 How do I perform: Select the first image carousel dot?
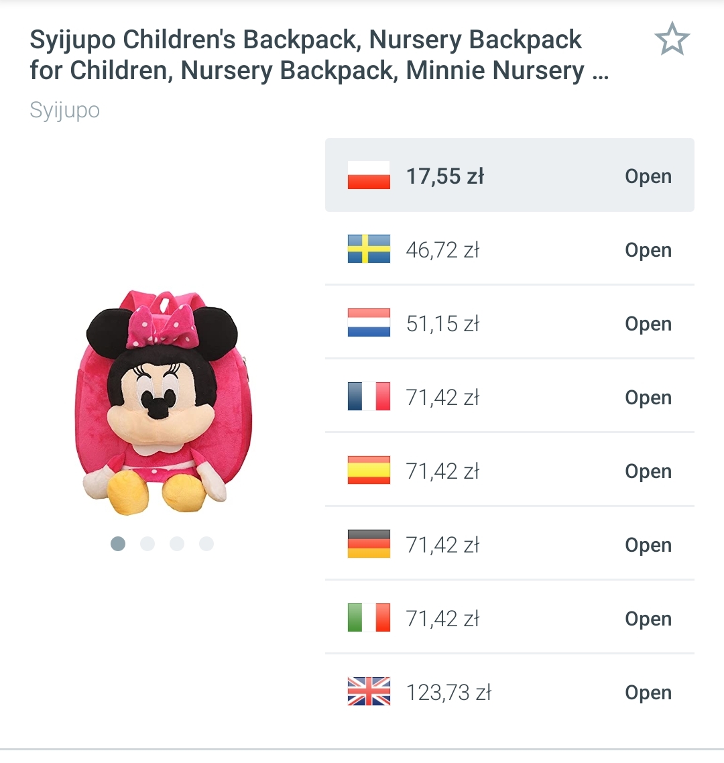click(118, 544)
